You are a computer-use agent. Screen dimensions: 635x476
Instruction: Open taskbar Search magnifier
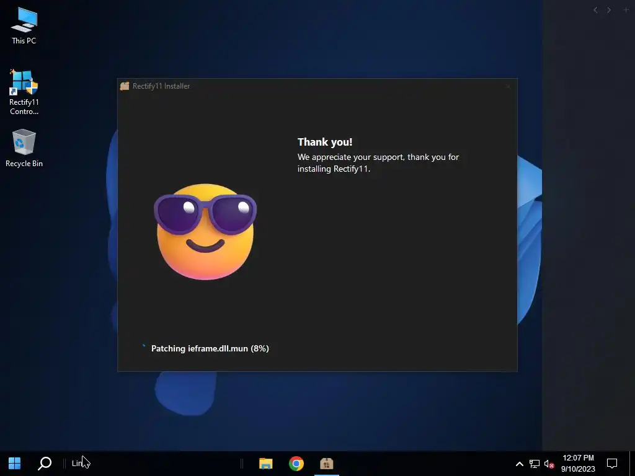[x=45, y=463]
